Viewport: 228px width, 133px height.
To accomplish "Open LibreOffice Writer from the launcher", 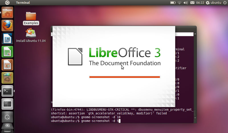I will coord(7,39).
